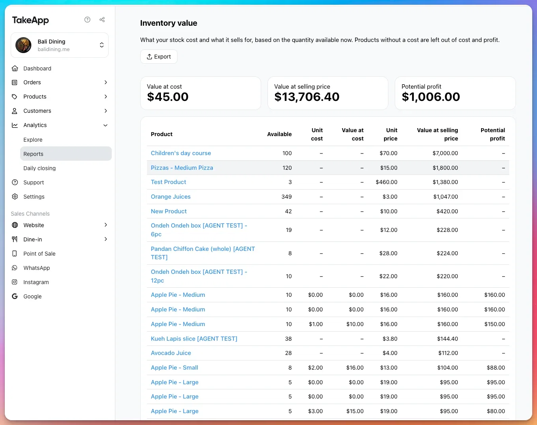Click the Dine-in fork and knife icon

(15, 239)
